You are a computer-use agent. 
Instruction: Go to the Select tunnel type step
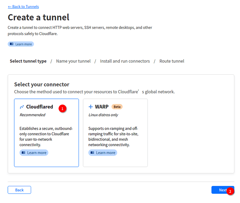coord(28,61)
